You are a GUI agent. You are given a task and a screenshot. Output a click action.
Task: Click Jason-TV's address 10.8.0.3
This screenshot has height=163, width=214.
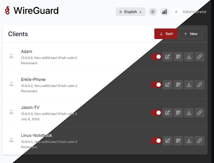coord(27,114)
